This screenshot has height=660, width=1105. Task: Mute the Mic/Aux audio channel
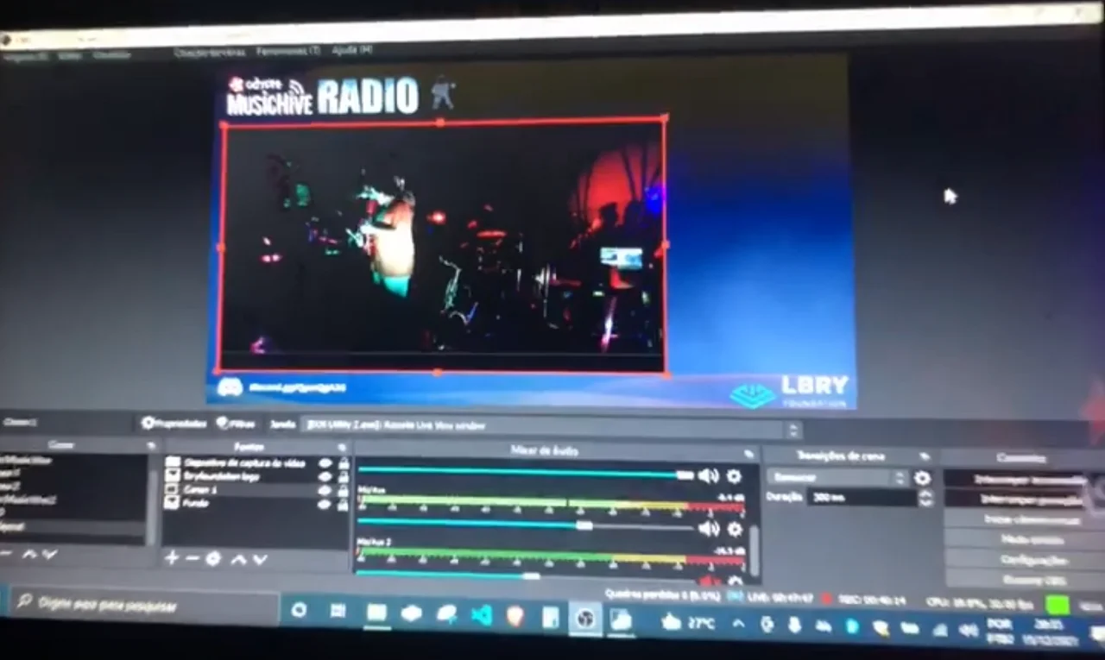(709, 529)
